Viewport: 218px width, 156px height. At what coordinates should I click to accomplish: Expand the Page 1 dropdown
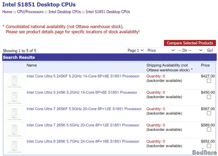[136, 50]
